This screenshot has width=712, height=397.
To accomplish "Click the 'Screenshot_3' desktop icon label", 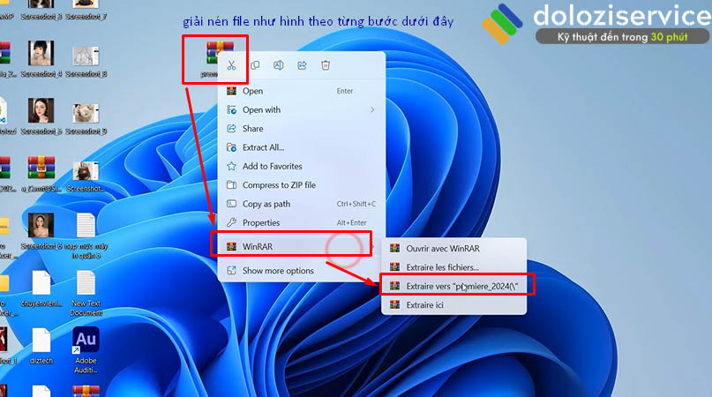I will [x=41, y=17].
